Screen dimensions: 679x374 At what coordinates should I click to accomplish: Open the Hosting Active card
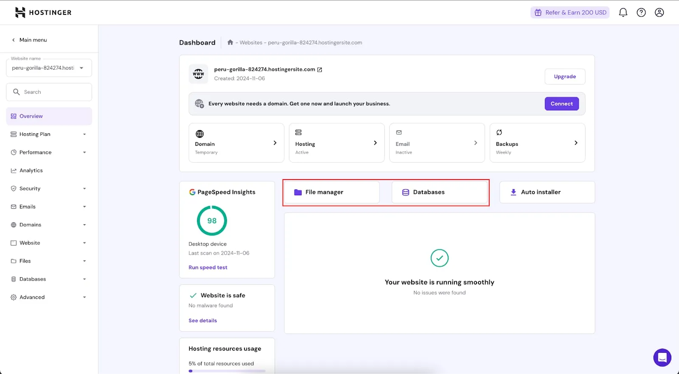[x=337, y=143]
